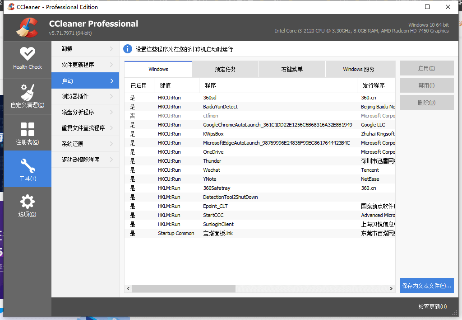Open the Windows 服务 tab
Viewport: 462px width, 320px height.
coord(360,69)
